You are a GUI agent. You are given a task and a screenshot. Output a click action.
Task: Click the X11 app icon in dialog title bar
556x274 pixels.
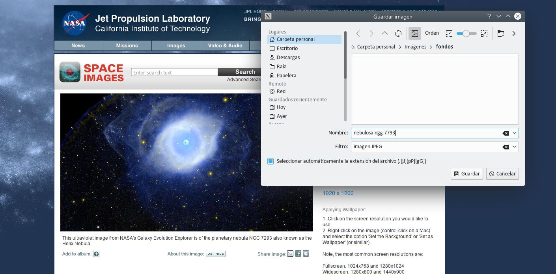[268, 16]
